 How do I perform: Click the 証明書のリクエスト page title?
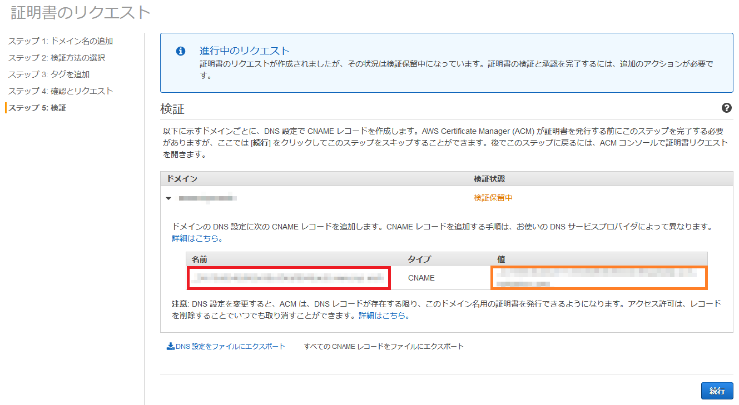click(x=81, y=12)
